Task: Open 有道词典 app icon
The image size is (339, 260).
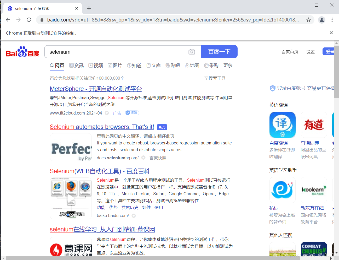Action: pos(314,125)
